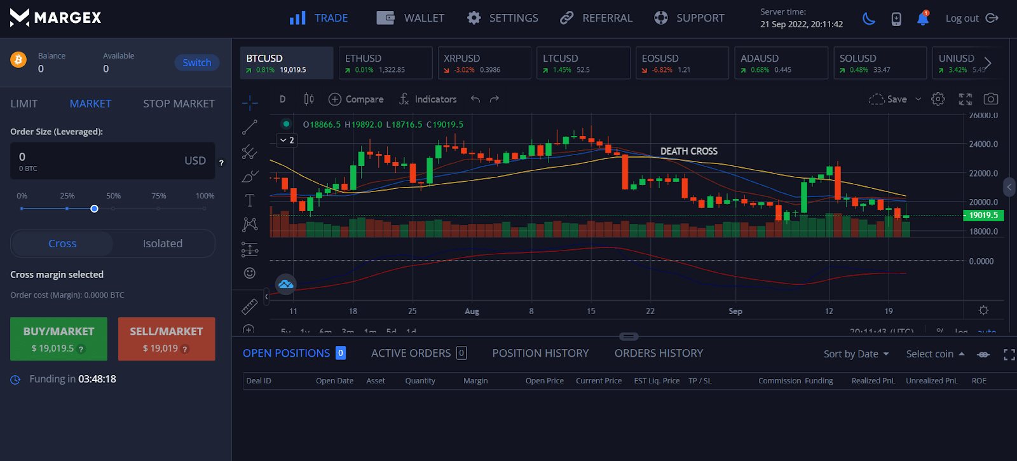Switch to Isolated margin mode

[x=163, y=244]
